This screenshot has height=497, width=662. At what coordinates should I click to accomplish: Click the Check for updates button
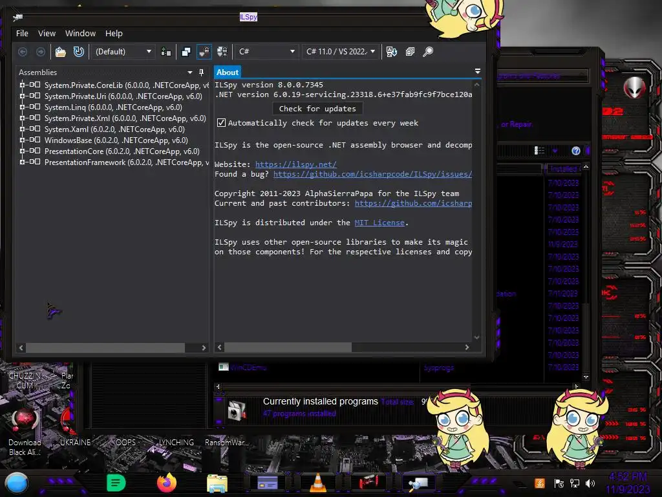317,109
